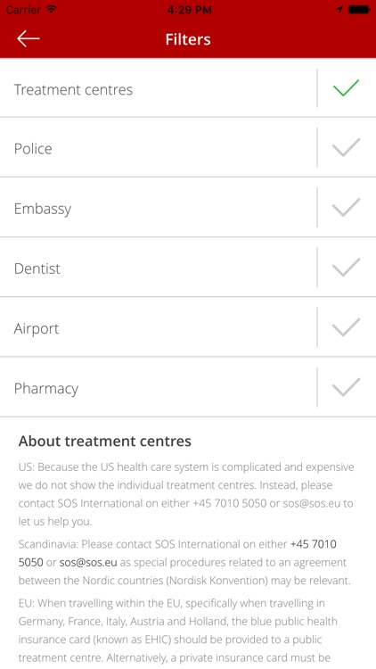The image size is (376, 669).
Task: Select the Treatment centres row label
Action: (x=73, y=89)
